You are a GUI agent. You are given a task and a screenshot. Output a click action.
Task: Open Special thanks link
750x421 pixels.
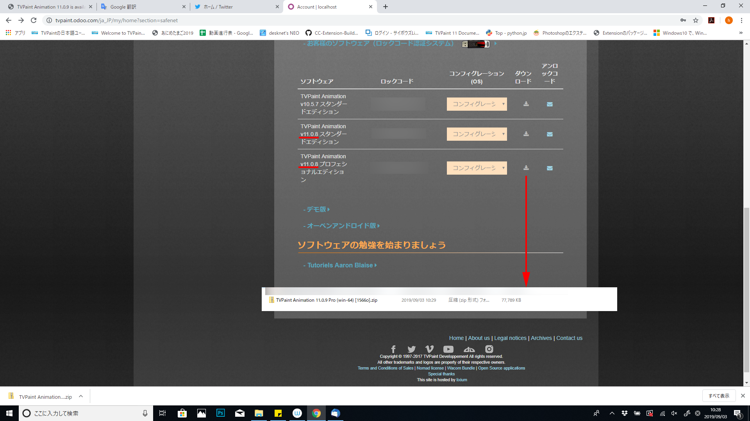441,374
